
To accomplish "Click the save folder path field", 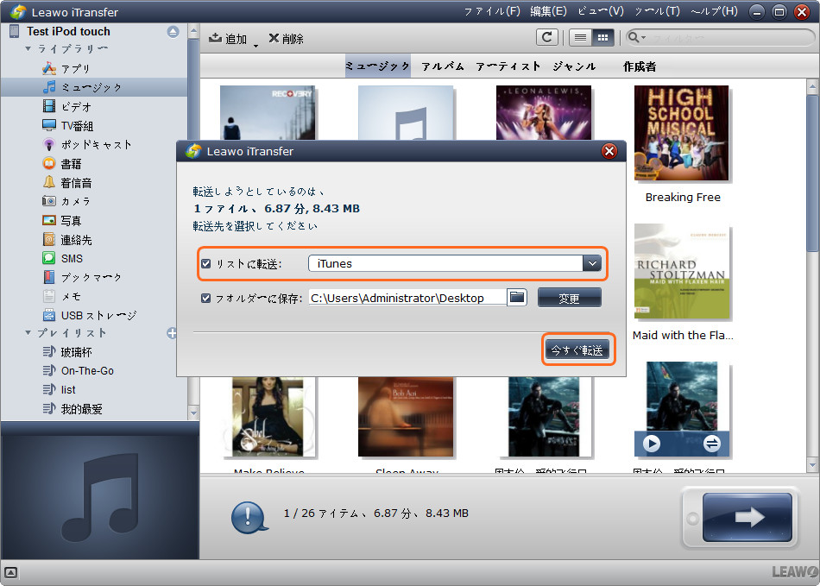I will tap(407, 298).
